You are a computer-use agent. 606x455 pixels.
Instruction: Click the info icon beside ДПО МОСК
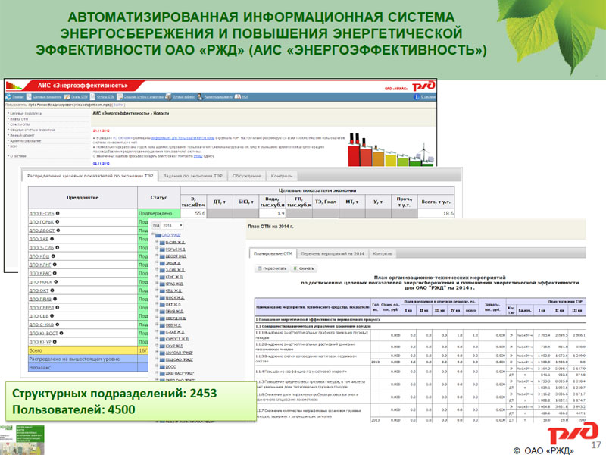pos(55,281)
